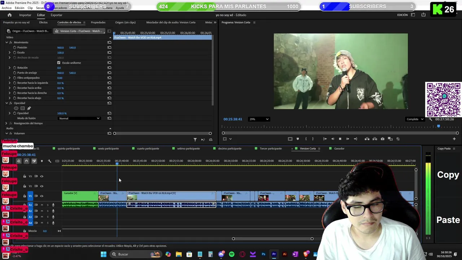This screenshot has height=260, width=462.
Task: Step back one frame
Action: pyautogui.click(x=332, y=139)
